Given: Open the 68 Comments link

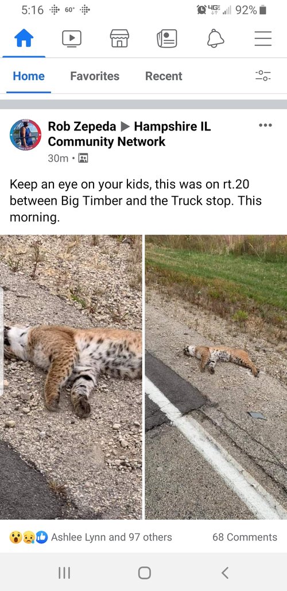Looking at the screenshot, I should click(x=245, y=537).
